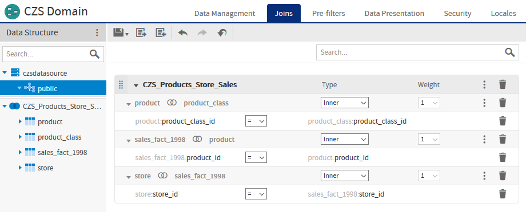The height and width of the screenshot is (212, 526).
Task: Select the store table label in the sidebar
Action: pos(45,168)
